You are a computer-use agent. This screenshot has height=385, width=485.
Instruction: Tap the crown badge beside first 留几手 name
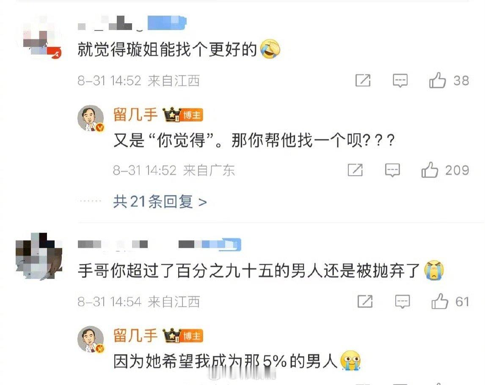(x=172, y=115)
